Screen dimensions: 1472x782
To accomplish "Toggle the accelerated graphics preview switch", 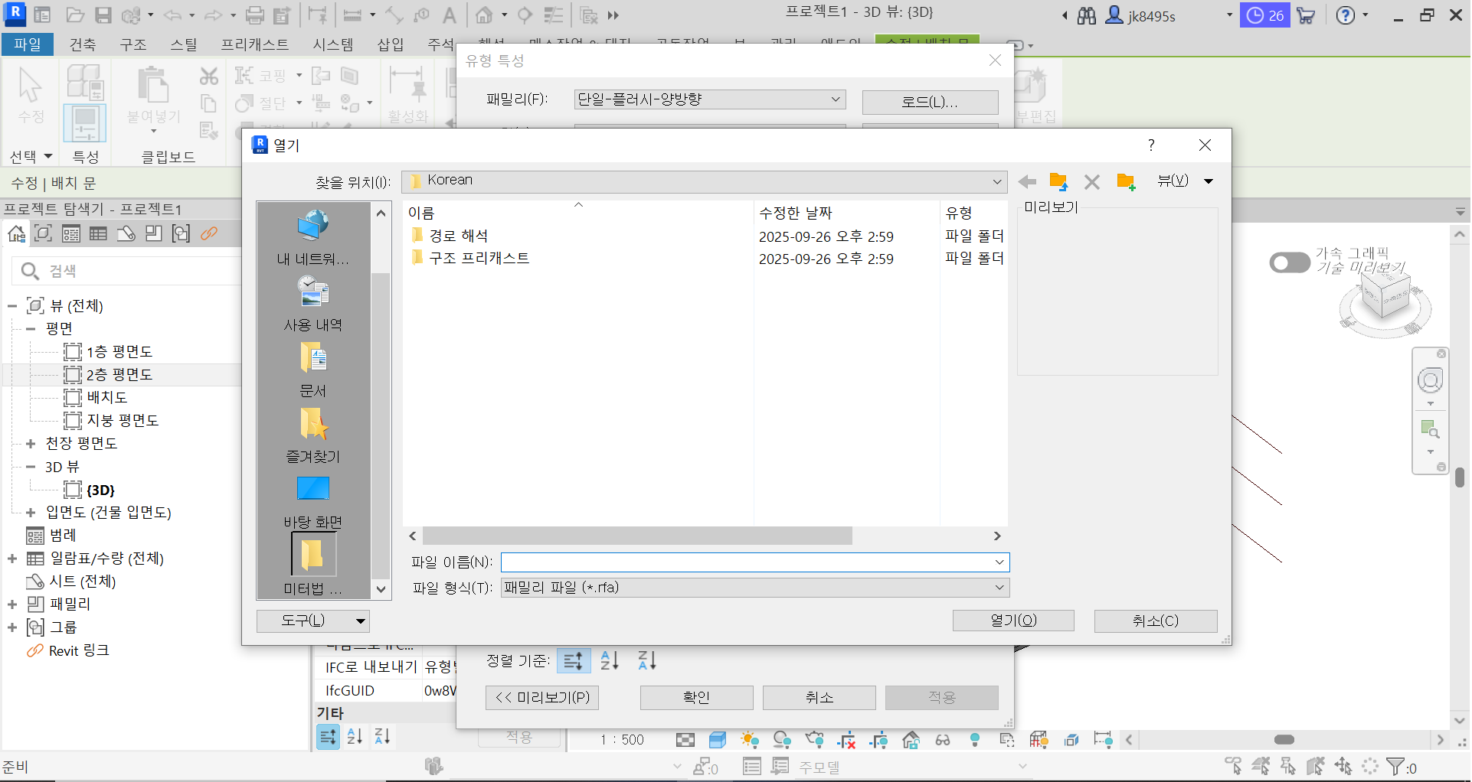I will (1290, 262).
